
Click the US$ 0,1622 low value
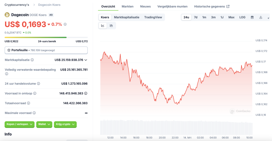[x=12, y=41]
